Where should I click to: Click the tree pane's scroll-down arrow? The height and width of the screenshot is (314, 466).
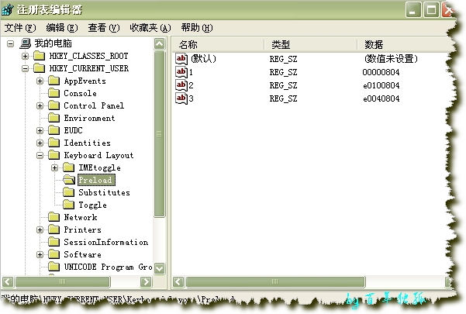coord(160,267)
